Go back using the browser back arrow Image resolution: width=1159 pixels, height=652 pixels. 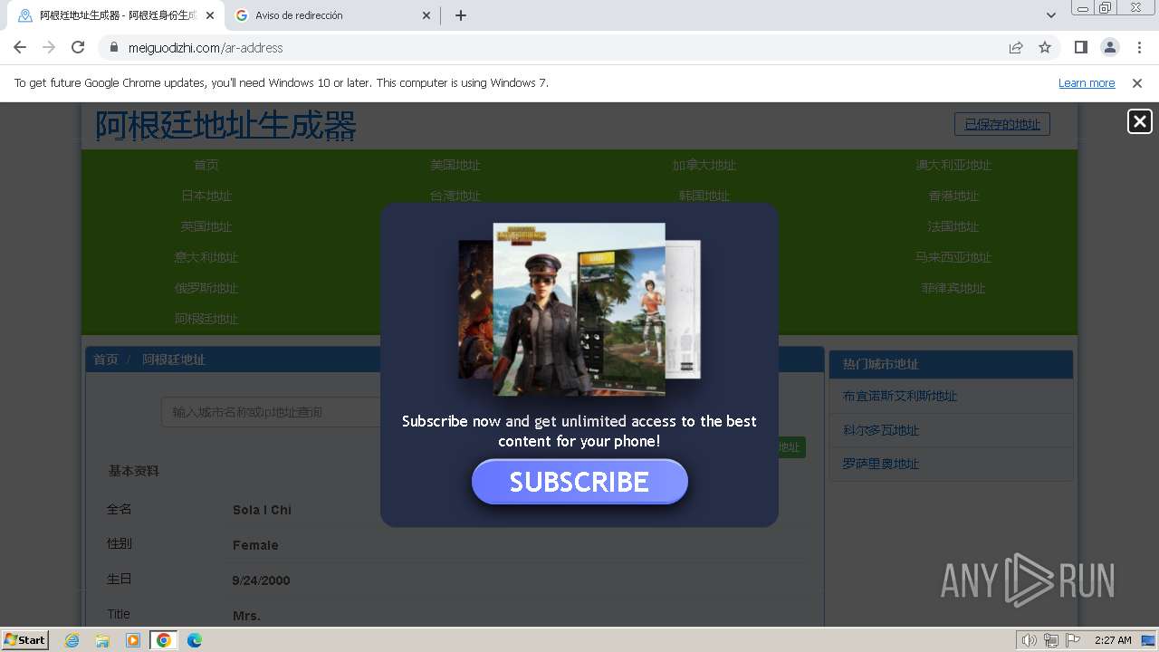click(20, 47)
